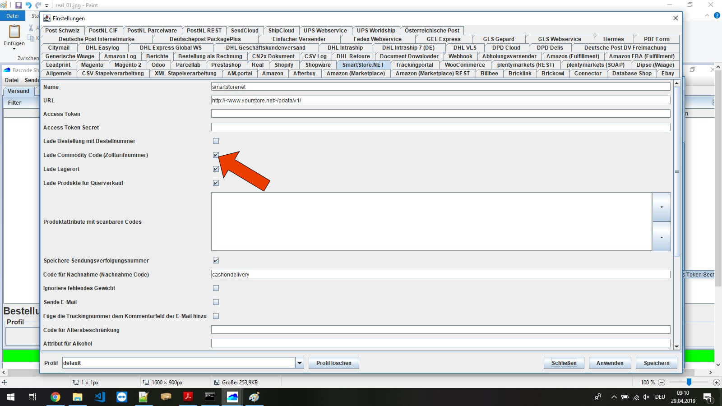Uncheck Speichere Sendungsverfolgungsnummer

tap(216, 261)
